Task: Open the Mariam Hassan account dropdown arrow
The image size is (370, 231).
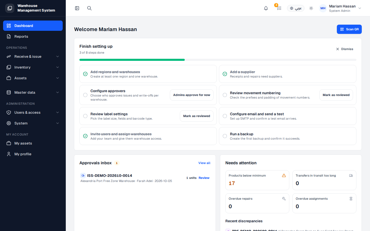Action: (x=360, y=8)
